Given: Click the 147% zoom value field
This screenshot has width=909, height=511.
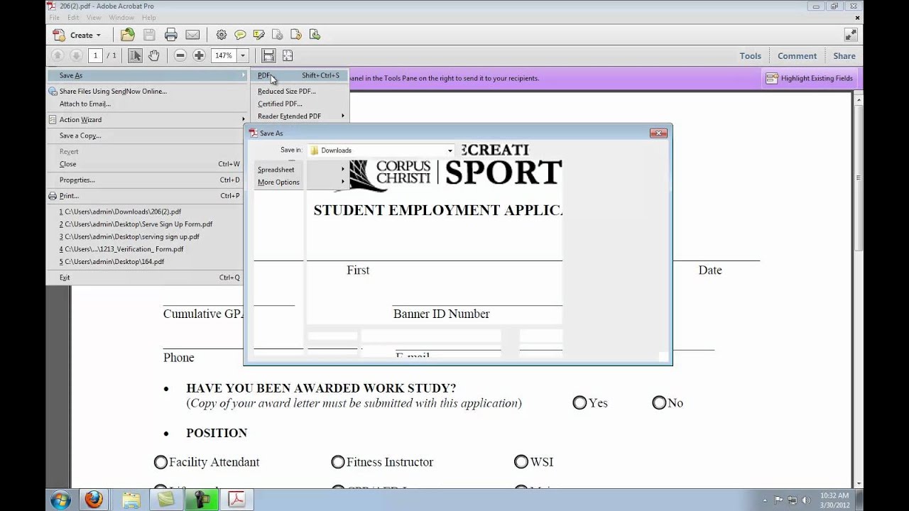Looking at the screenshot, I should tap(224, 55).
